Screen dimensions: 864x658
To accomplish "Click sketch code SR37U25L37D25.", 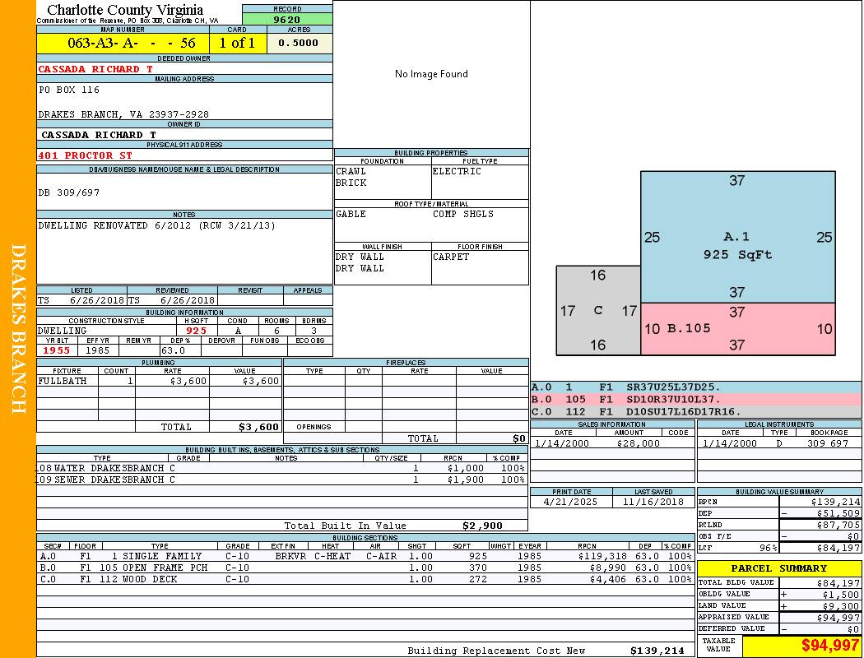I will [673, 387].
